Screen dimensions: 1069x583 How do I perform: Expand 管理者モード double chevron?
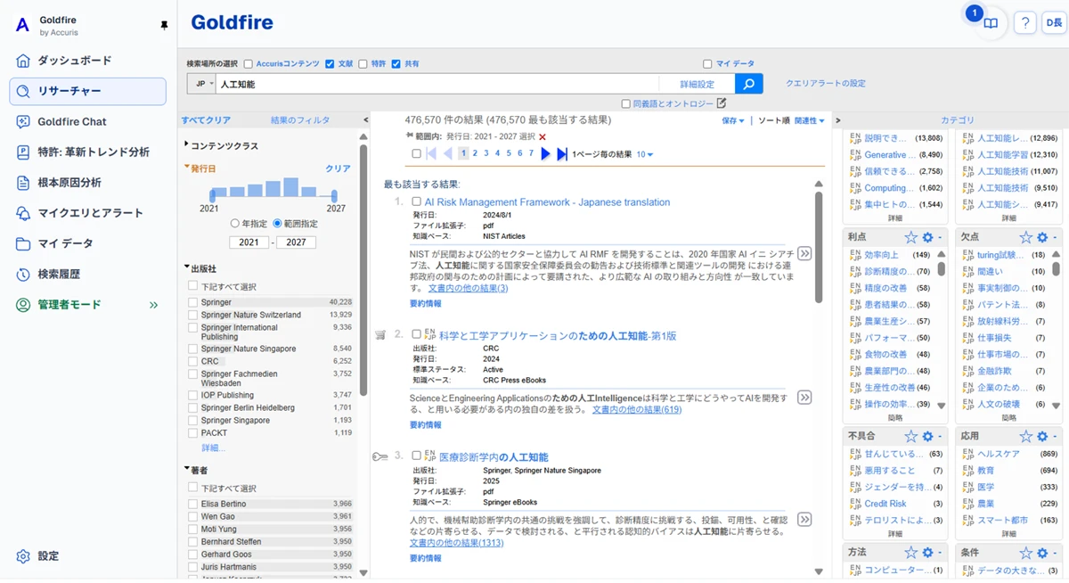pos(153,305)
